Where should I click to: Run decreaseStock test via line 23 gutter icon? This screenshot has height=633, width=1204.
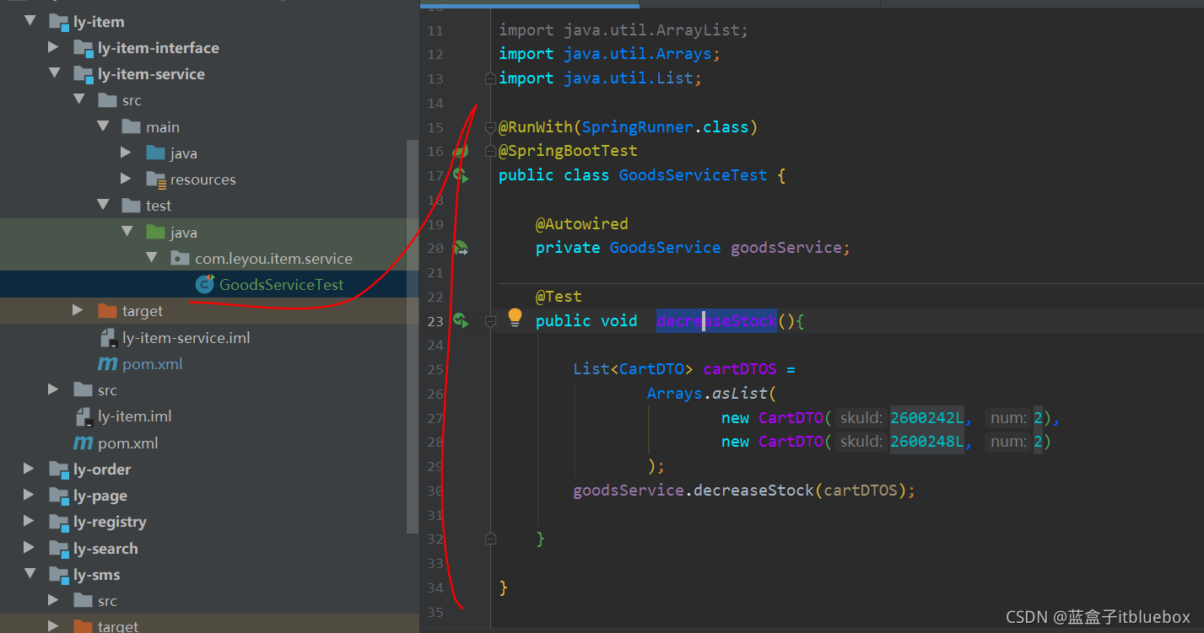(x=461, y=320)
